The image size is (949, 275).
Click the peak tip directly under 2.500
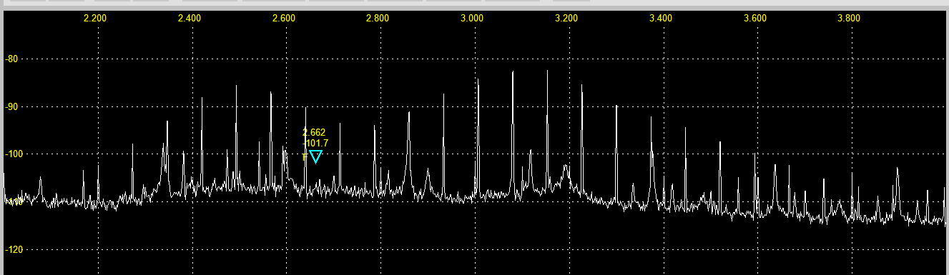pyautogui.click(x=236, y=85)
